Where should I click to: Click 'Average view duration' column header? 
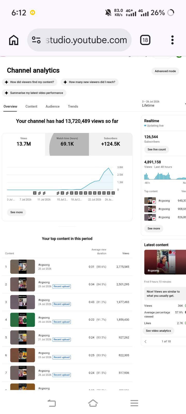coord(99,252)
